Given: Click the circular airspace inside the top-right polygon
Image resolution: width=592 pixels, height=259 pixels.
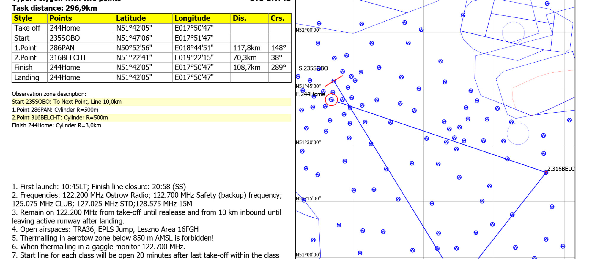Looking at the screenshot, I should (513, 33).
